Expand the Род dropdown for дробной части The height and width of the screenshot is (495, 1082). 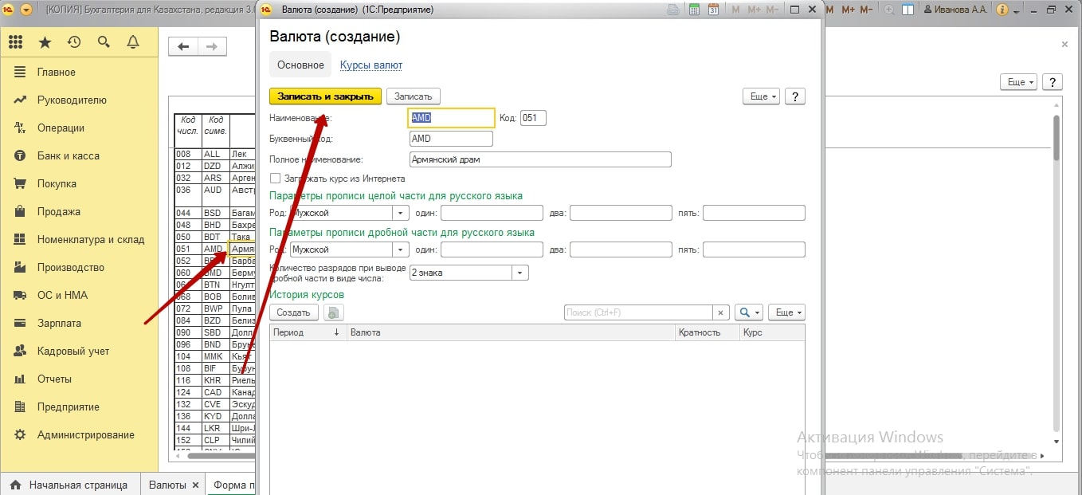coord(400,249)
